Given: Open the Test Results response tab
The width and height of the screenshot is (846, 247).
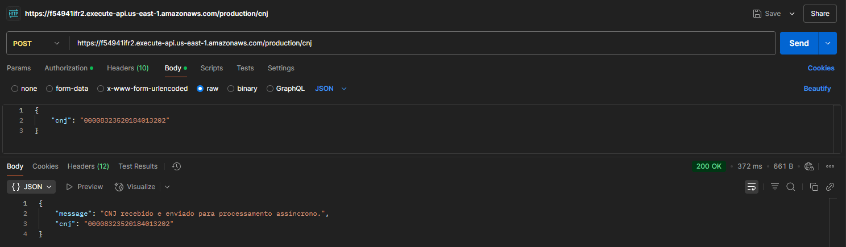Looking at the screenshot, I should tap(138, 166).
